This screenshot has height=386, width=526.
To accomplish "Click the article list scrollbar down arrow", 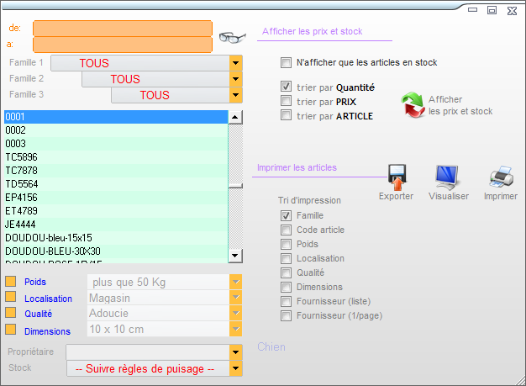I will [235, 256].
